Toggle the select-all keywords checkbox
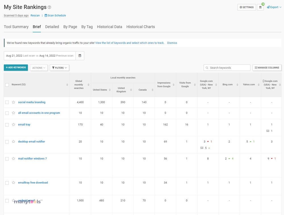This screenshot has height=215, width=284. coord(7,85)
